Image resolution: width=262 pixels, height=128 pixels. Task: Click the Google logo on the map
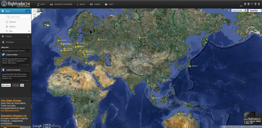coord(37,126)
